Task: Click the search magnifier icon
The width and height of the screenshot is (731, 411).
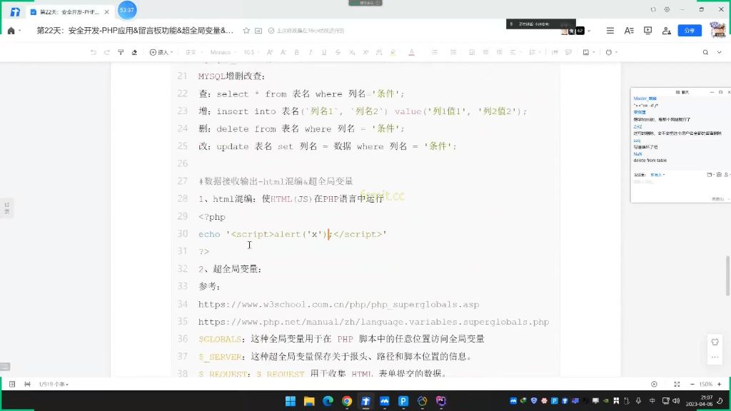Action: [705, 52]
